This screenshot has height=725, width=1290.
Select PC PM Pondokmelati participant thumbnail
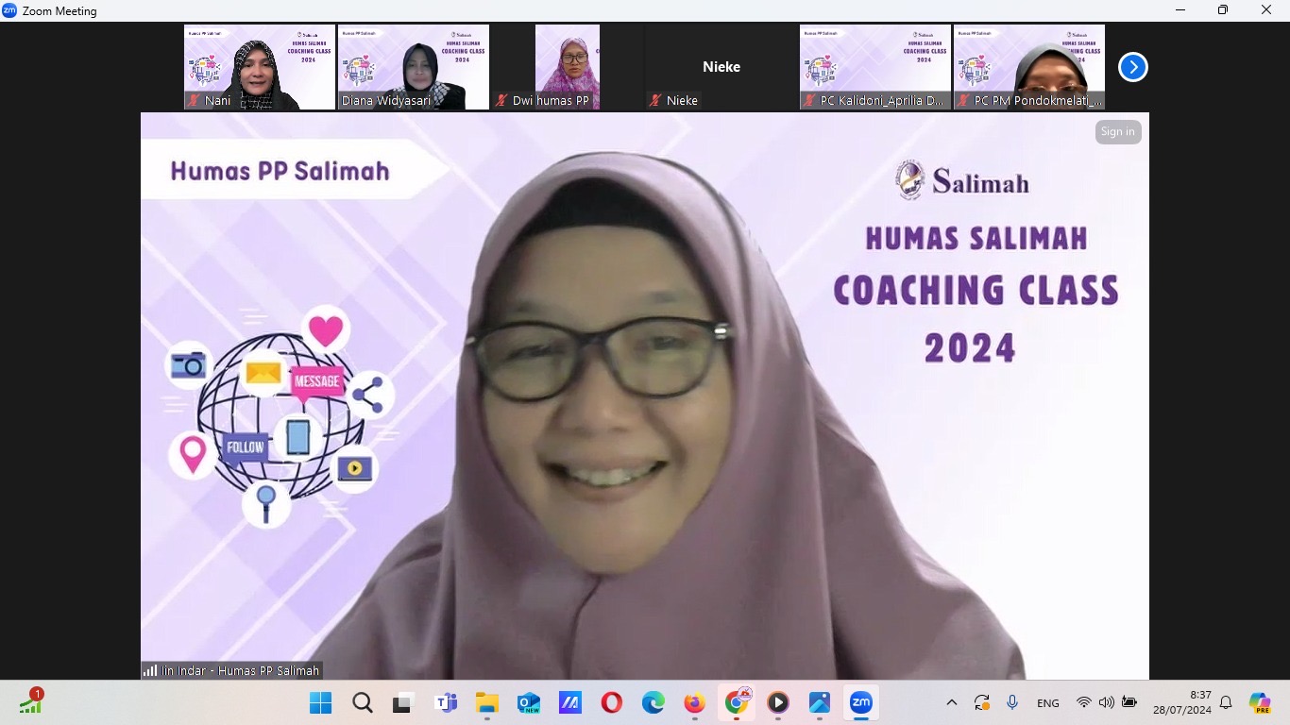[x=1029, y=67]
